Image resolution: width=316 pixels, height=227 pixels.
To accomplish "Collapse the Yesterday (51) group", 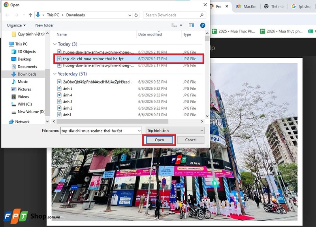I will [x=55, y=74].
